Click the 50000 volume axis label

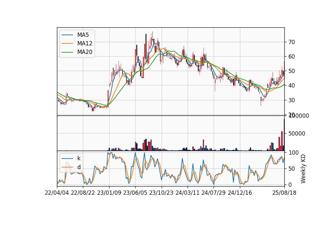coord(297,134)
